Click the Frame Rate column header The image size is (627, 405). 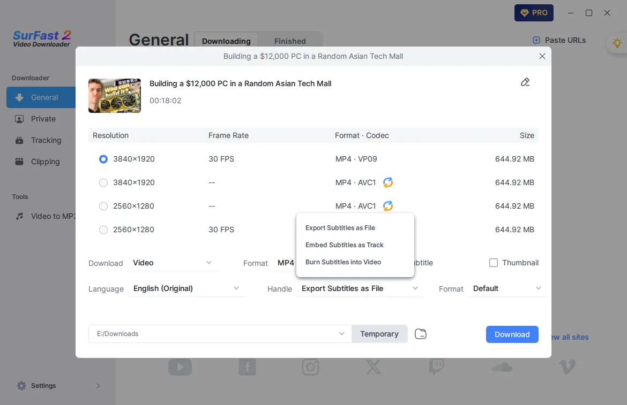click(228, 136)
